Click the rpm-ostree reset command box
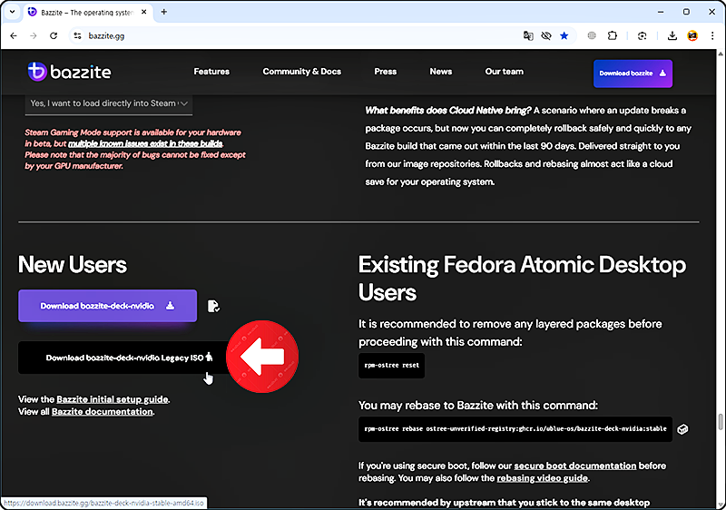726x510 pixels. coord(392,365)
